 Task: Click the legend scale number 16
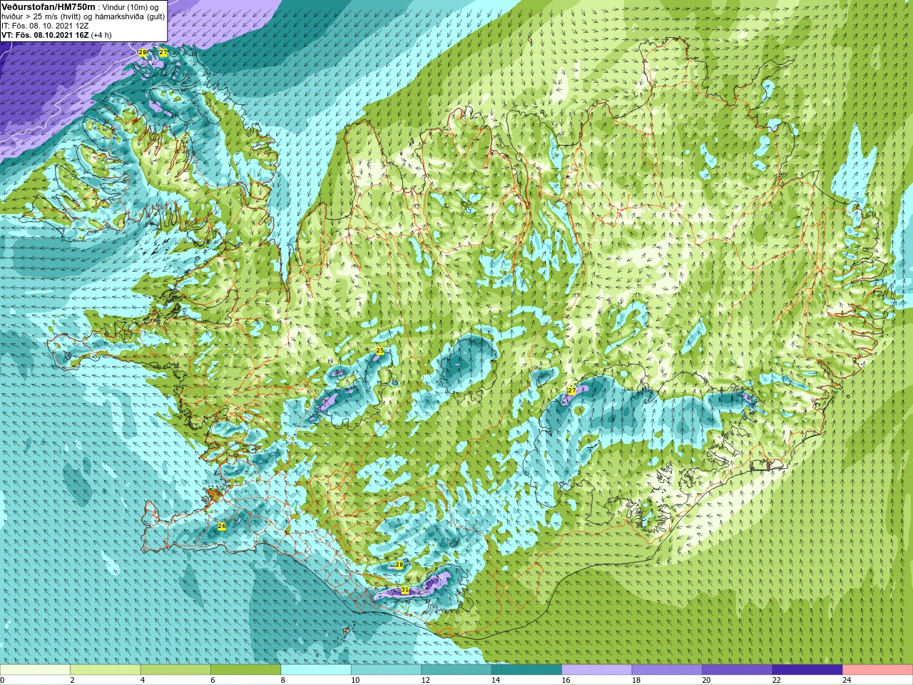[x=565, y=680]
